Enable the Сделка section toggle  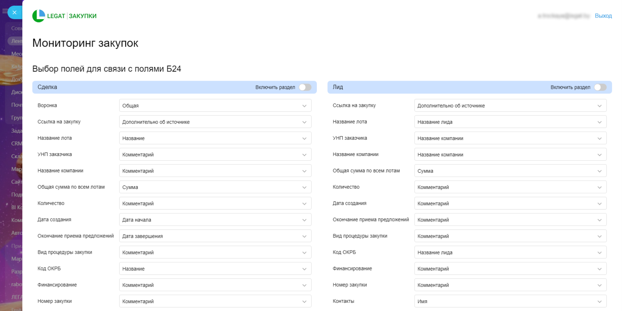305,87
